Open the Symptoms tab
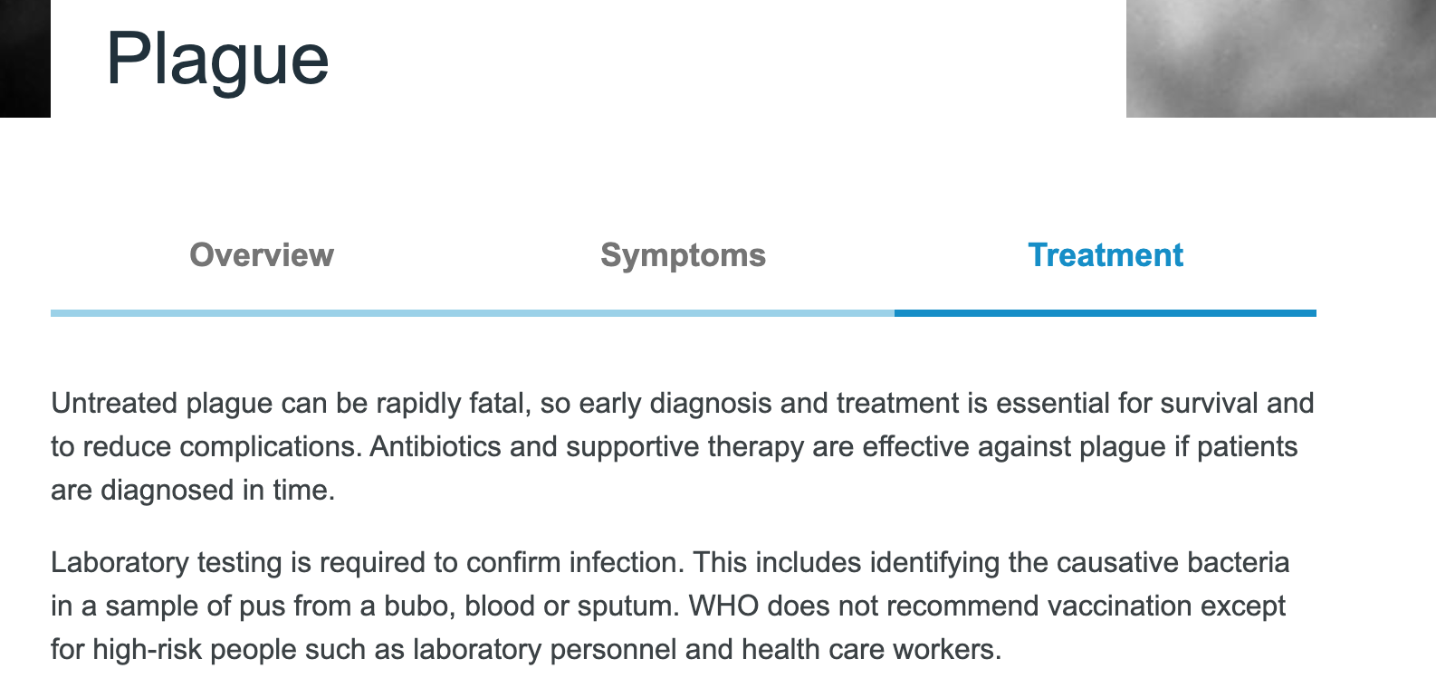 point(683,255)
